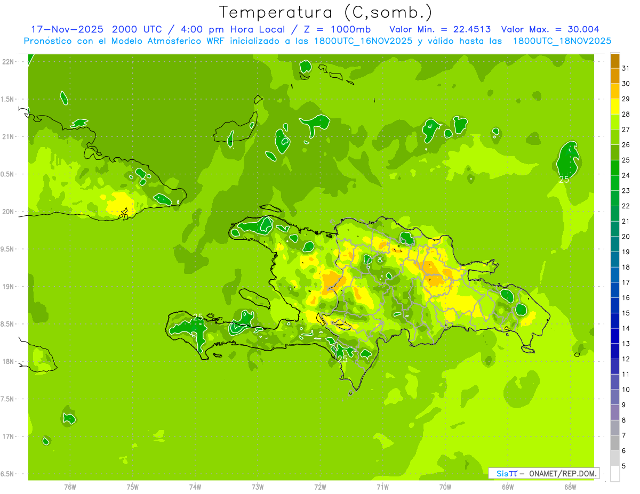Click the "18N" latitude label

pos(8,362)
